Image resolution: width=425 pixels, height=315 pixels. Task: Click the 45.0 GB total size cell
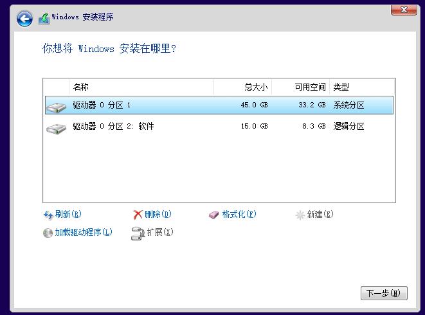coord(254,105)
